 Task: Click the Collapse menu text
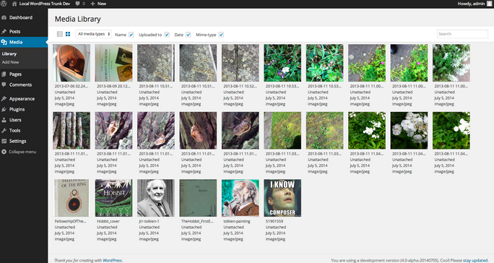[22, 152]
